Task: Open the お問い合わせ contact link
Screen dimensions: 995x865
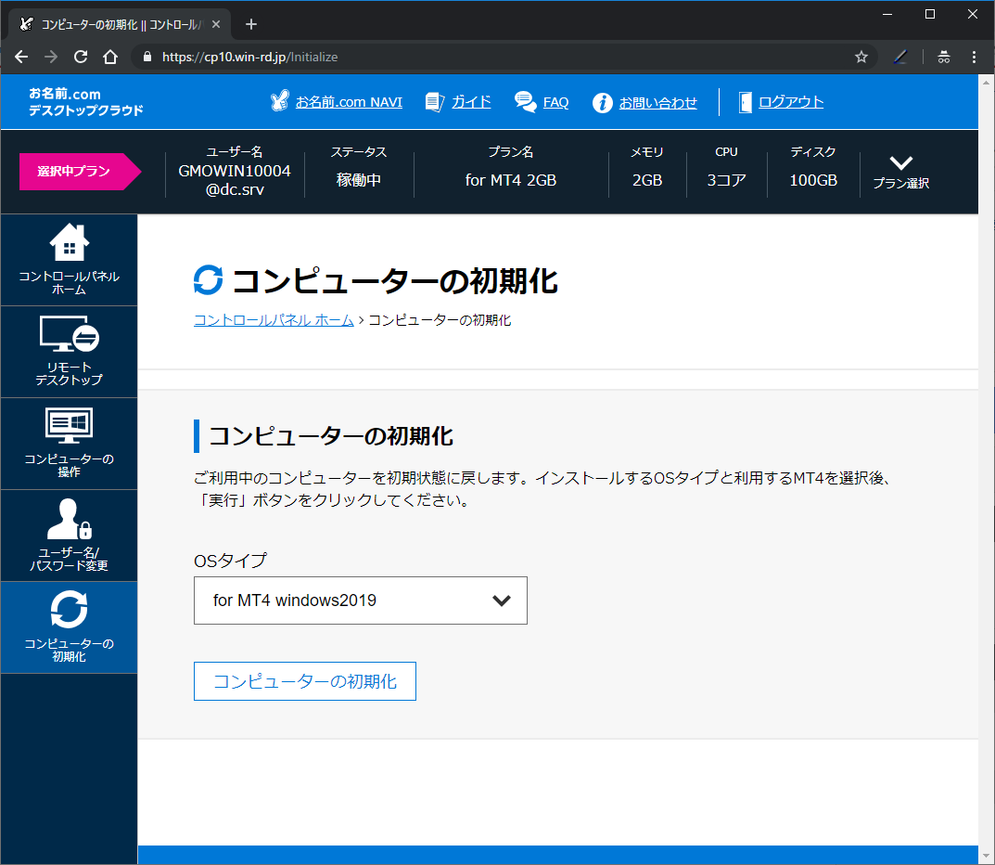Action: pos(658,102)
